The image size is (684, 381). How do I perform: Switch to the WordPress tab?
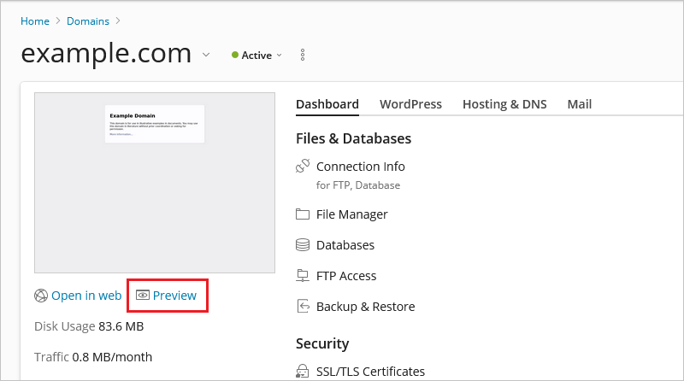click(x=410, y=104)
